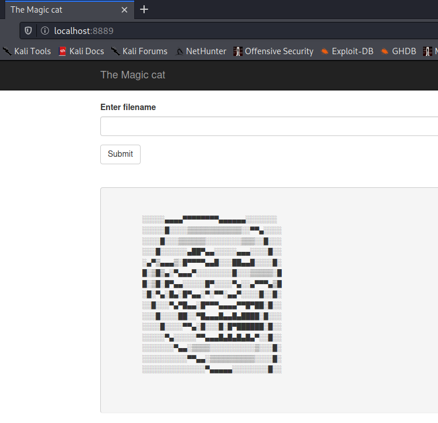
Task: Click the Enter filename label
Action: 128,107
